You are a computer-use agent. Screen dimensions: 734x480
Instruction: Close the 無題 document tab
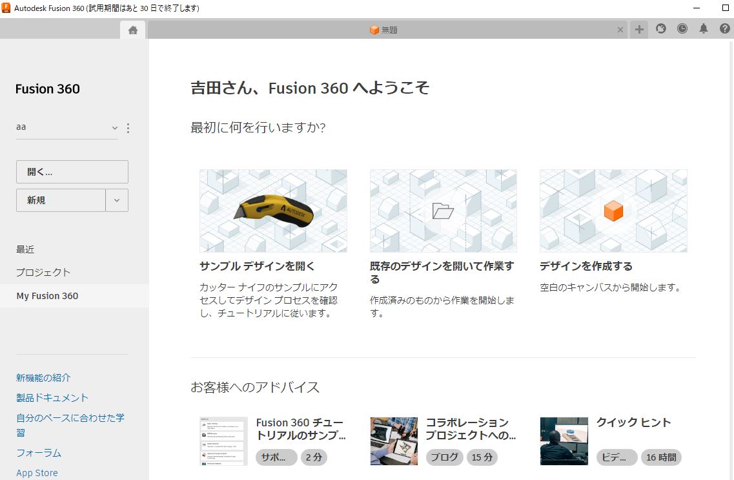620,30
